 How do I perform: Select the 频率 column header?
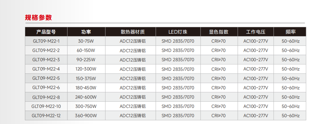coord(290,32)
